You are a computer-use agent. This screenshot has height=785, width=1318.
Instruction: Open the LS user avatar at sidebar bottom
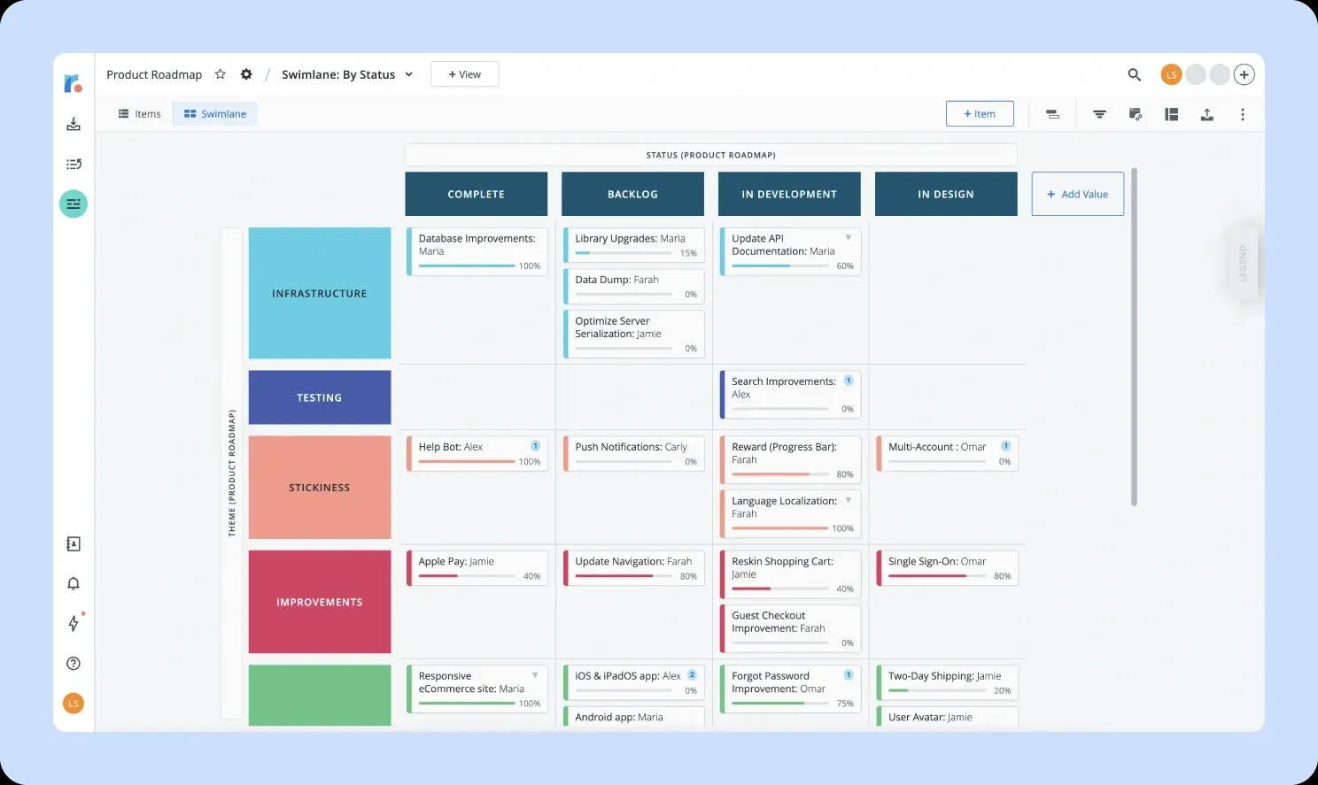pyautogui.click(x=74, y=704)
